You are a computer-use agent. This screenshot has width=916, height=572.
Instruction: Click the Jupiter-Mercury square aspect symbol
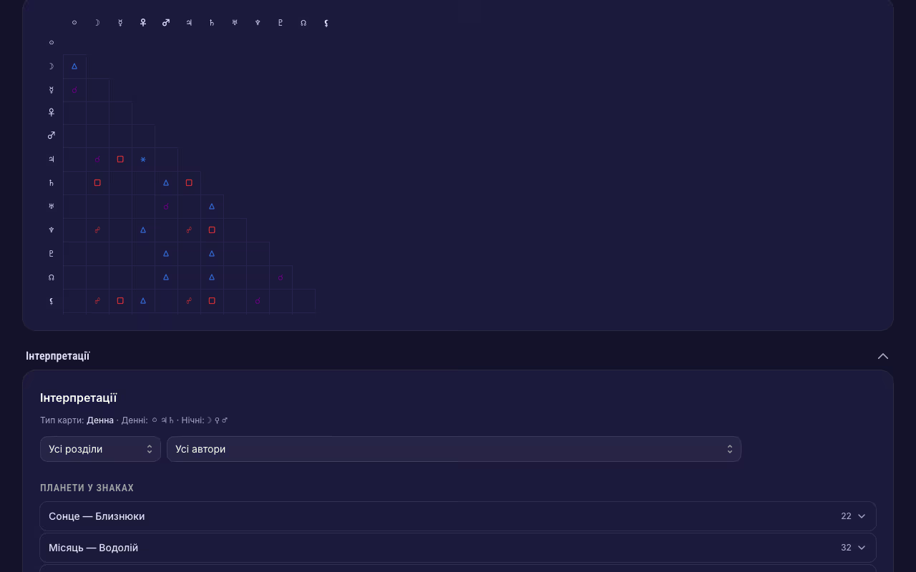[120, 159]
